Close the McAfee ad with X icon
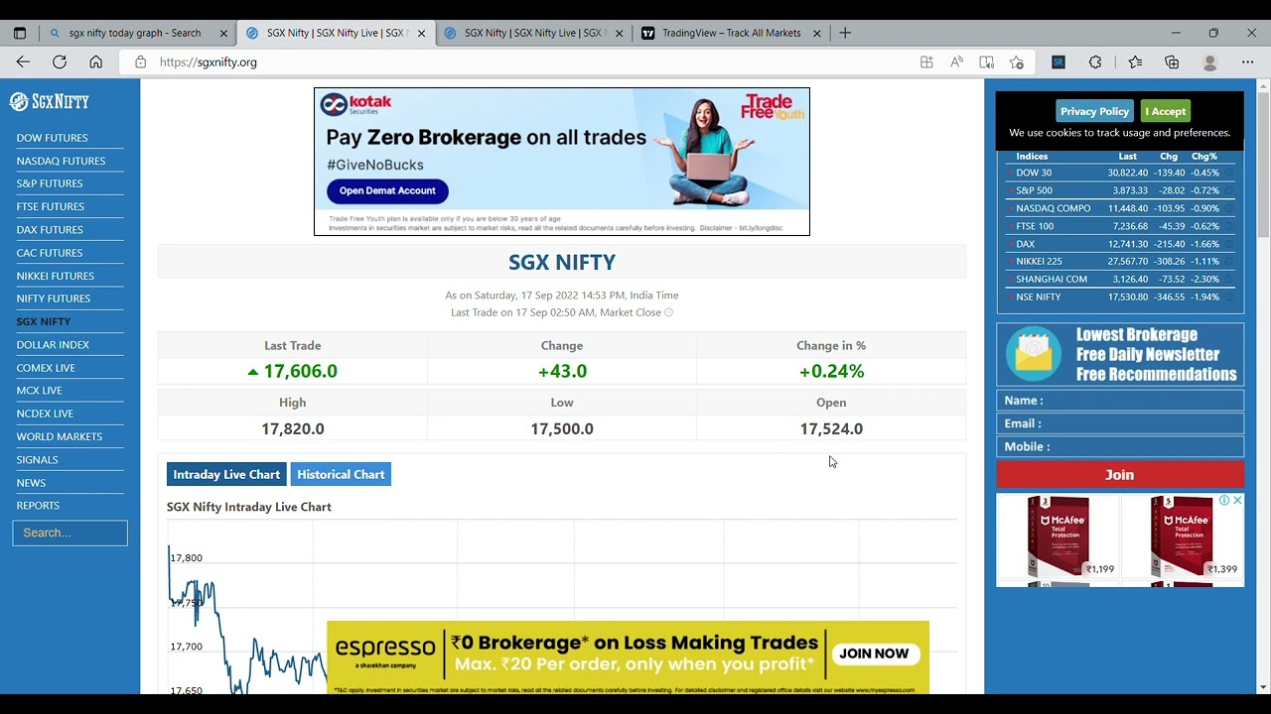The image size is (1271, 714). (1237, 500)
